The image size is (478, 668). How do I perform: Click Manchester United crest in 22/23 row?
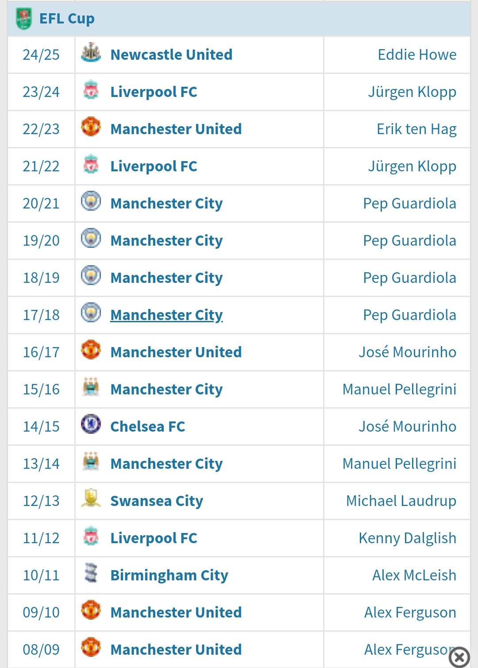91,127
